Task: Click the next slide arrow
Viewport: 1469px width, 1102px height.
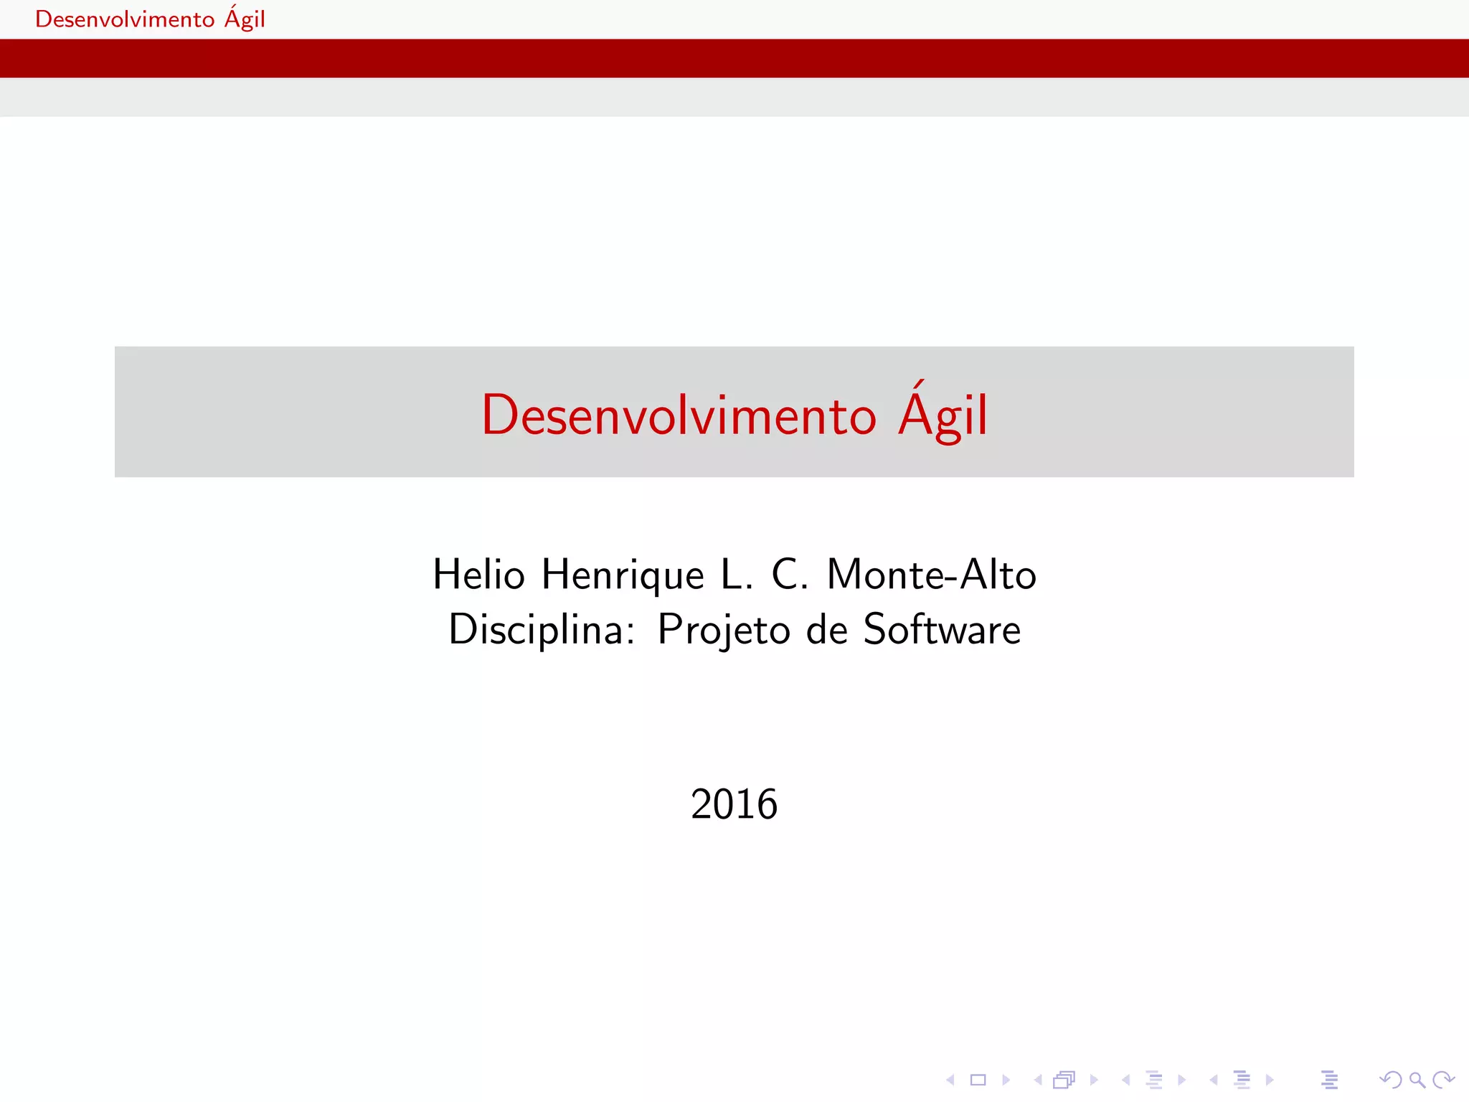Action: point(1006,1080)
